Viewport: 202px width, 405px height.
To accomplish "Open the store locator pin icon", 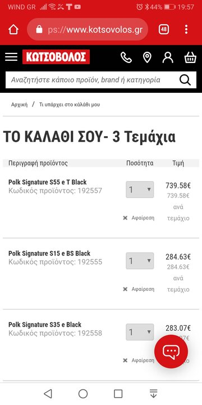I will click(x=147, y=57).
